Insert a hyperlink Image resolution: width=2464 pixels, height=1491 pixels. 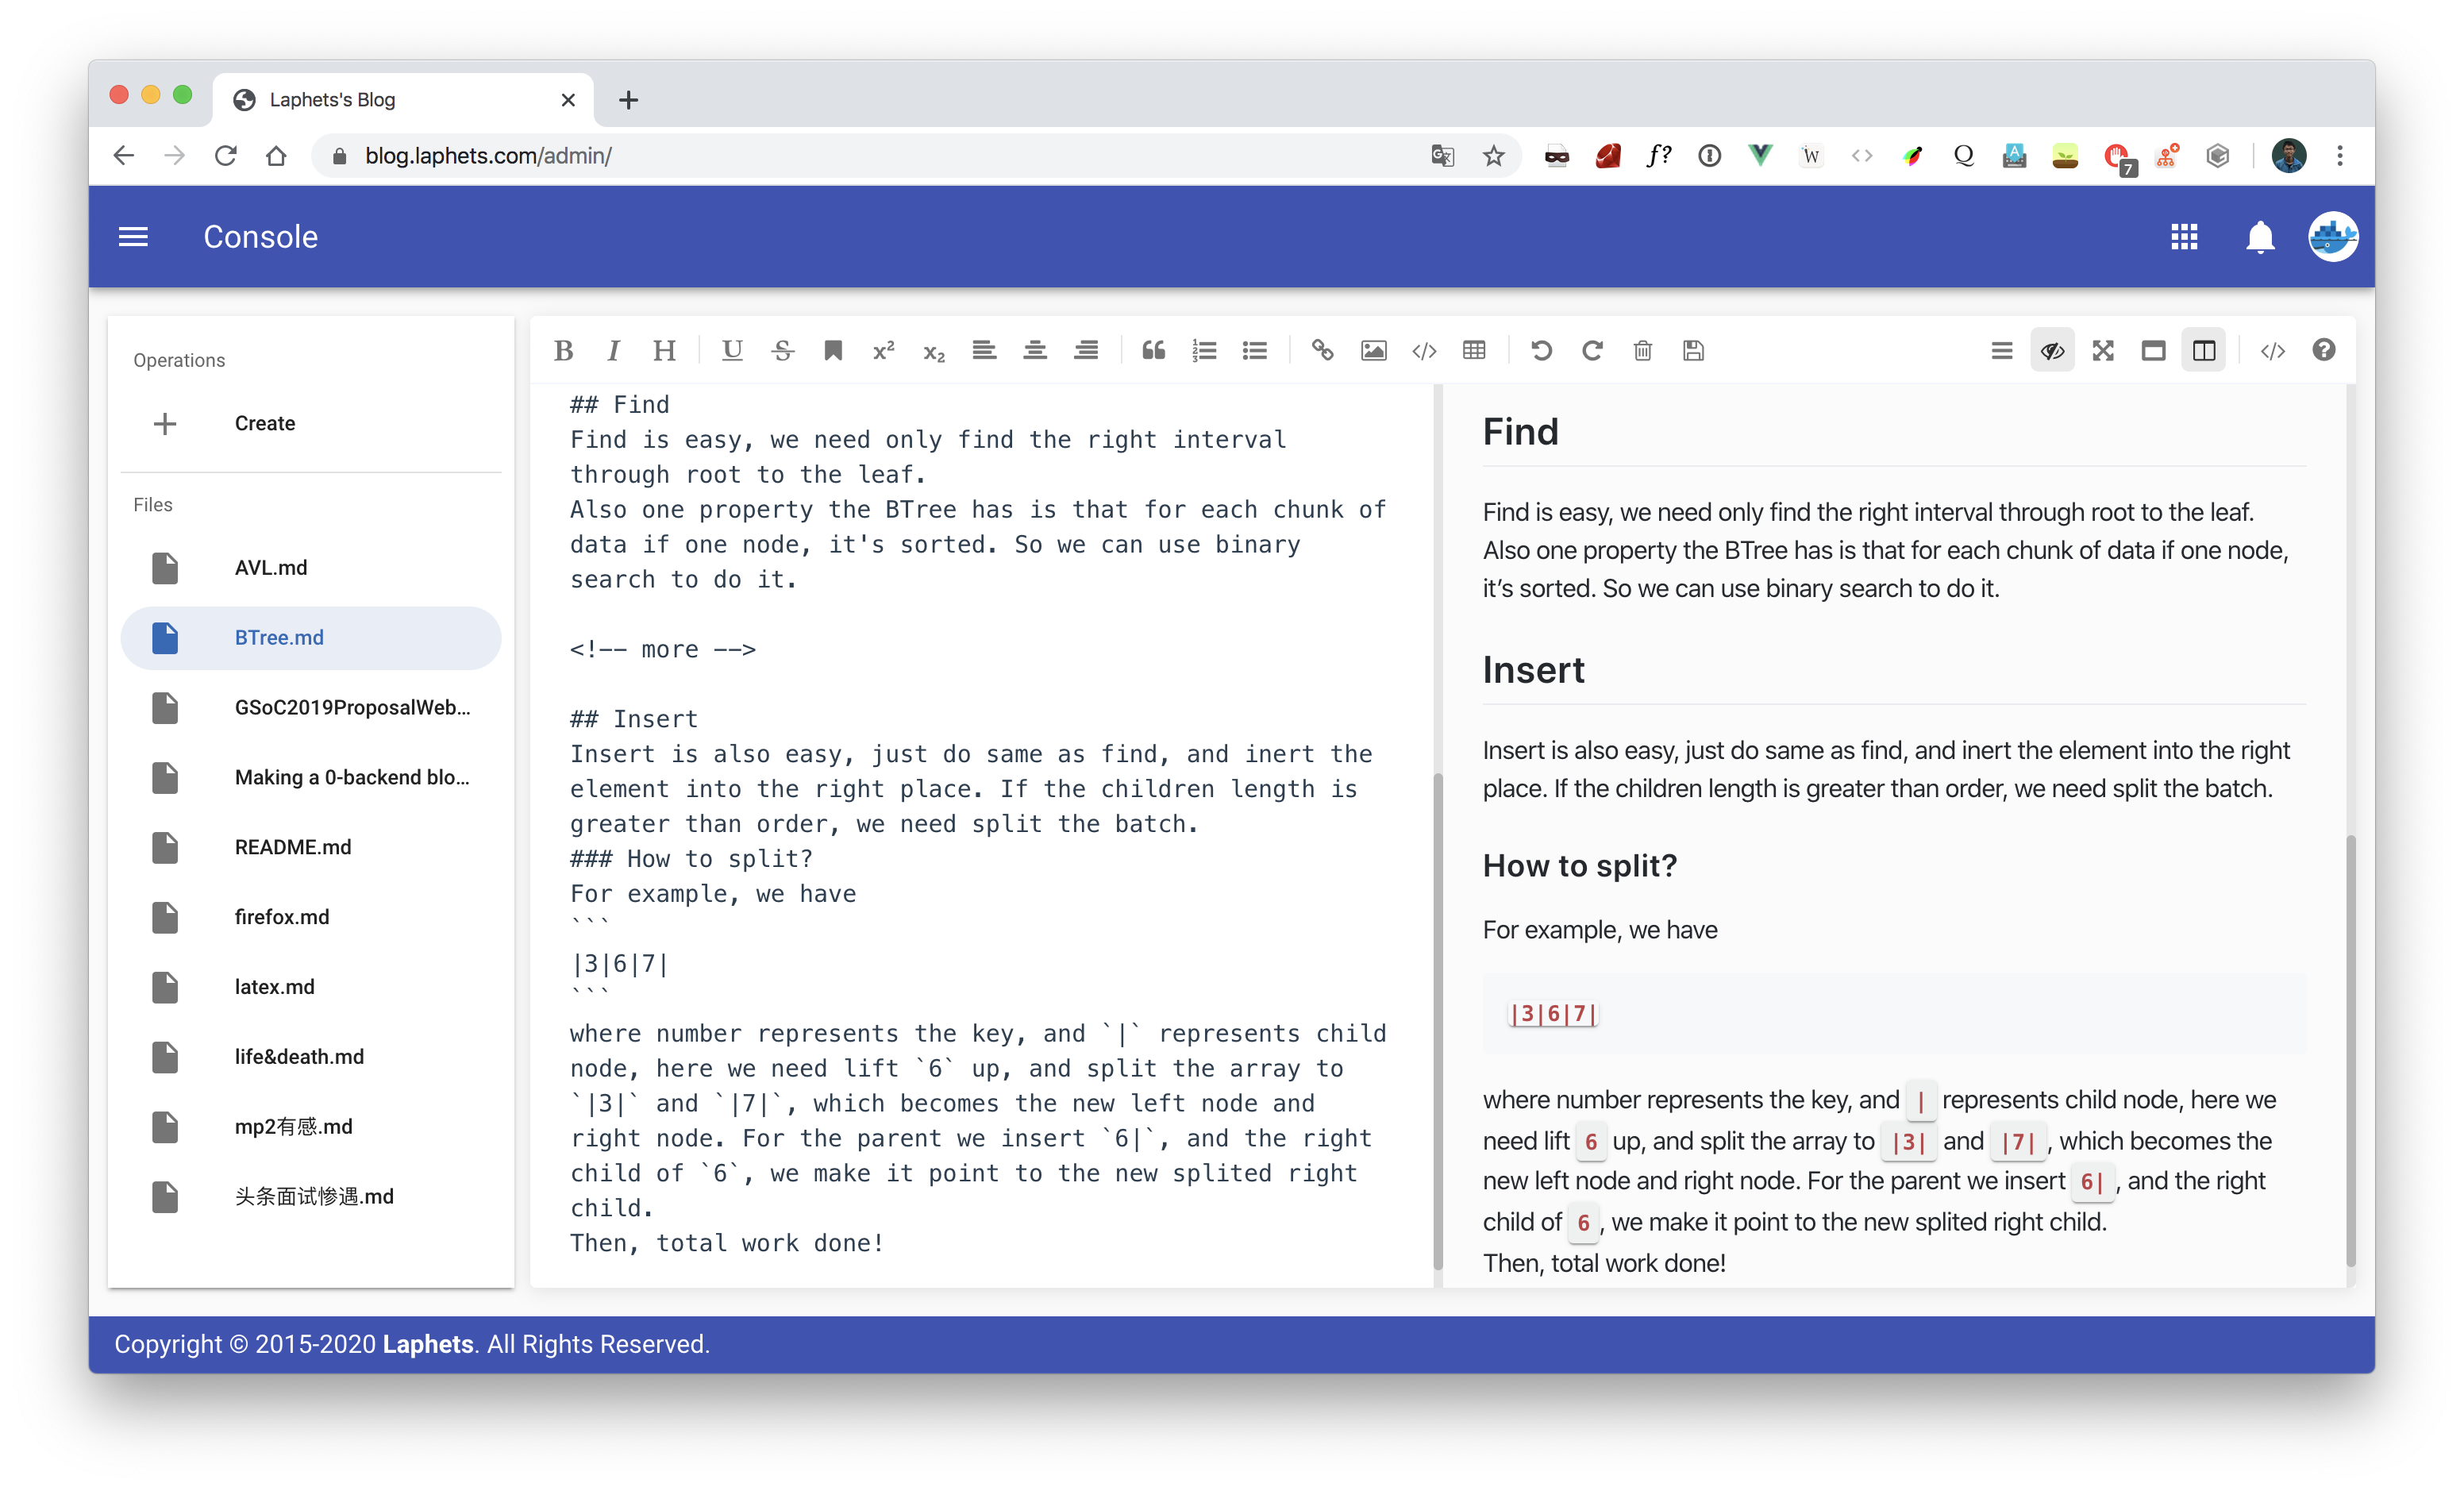tap(1322, 350)
